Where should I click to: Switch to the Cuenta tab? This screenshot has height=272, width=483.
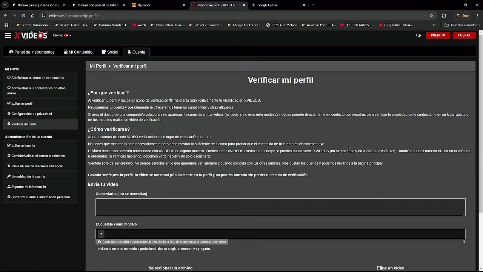point(136,52)
